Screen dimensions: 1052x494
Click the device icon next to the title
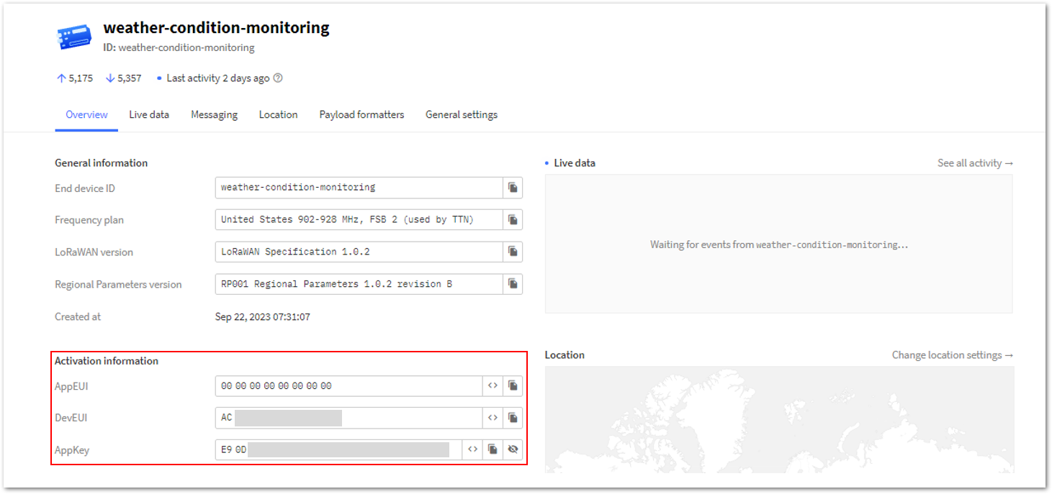coord(75,37)
